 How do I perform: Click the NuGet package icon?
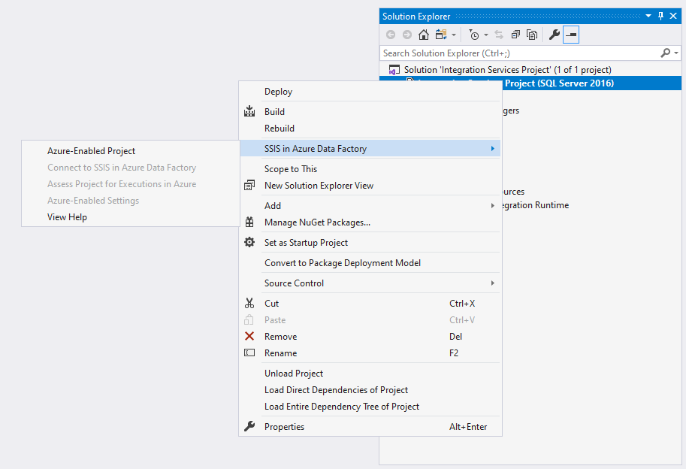249,222
